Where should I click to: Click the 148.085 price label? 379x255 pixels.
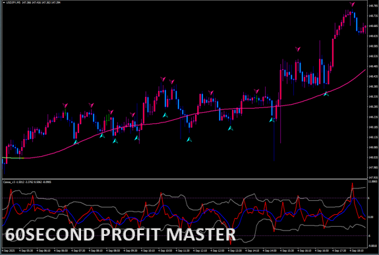(373, 147)
